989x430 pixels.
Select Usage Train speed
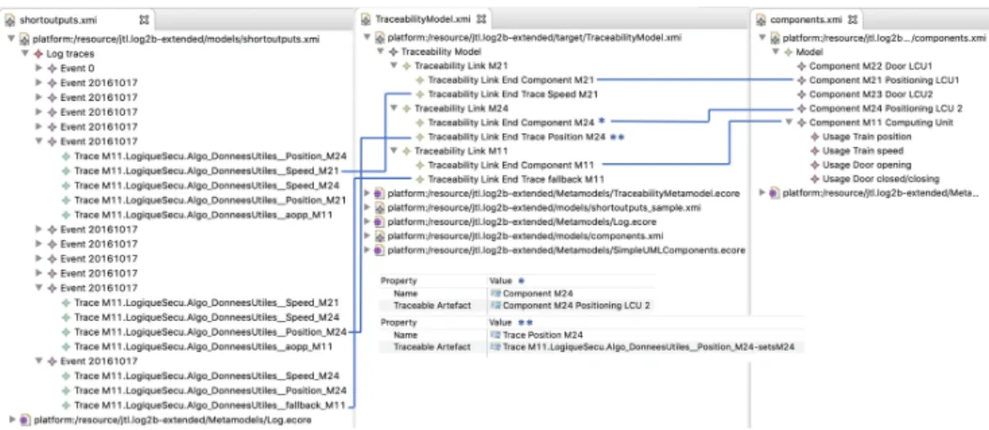tap(863, 151)
